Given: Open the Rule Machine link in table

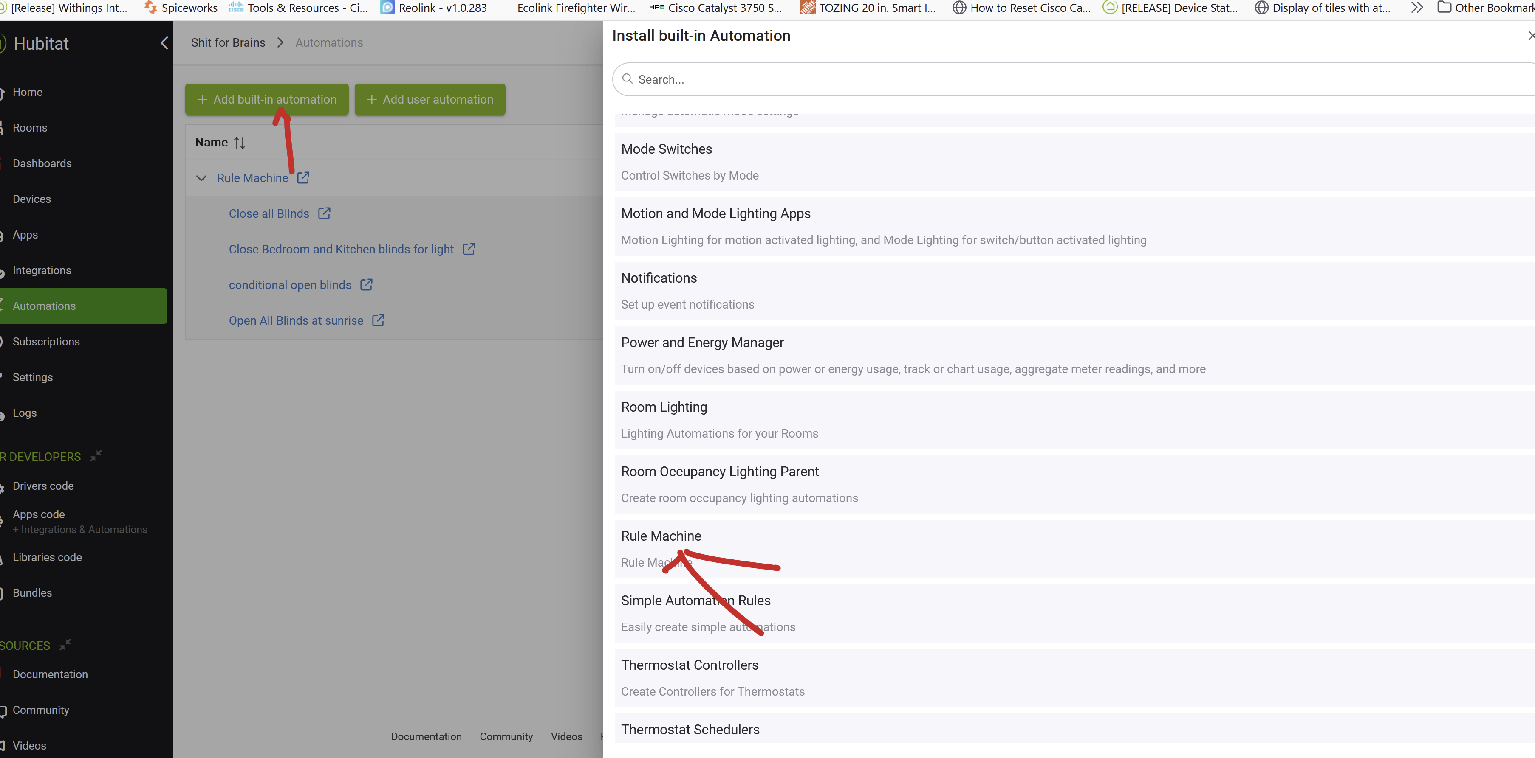Looking at the screenshot, I should click(253, 178).
